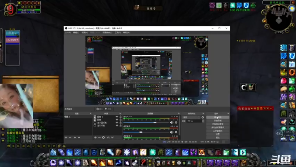Click the 300 ms duration input field
This screenshot has height=167, width=296.
(194, 121)
